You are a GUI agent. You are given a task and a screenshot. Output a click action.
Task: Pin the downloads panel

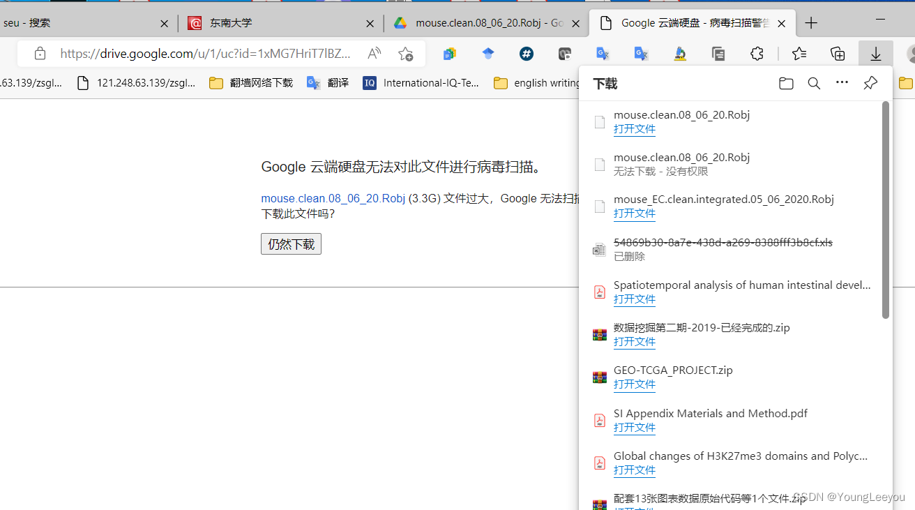(x=870, y=84)
